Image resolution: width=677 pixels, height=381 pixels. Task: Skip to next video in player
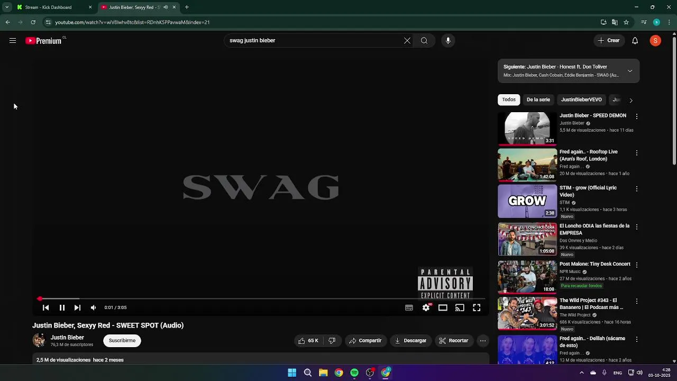[x=77, y=307]
